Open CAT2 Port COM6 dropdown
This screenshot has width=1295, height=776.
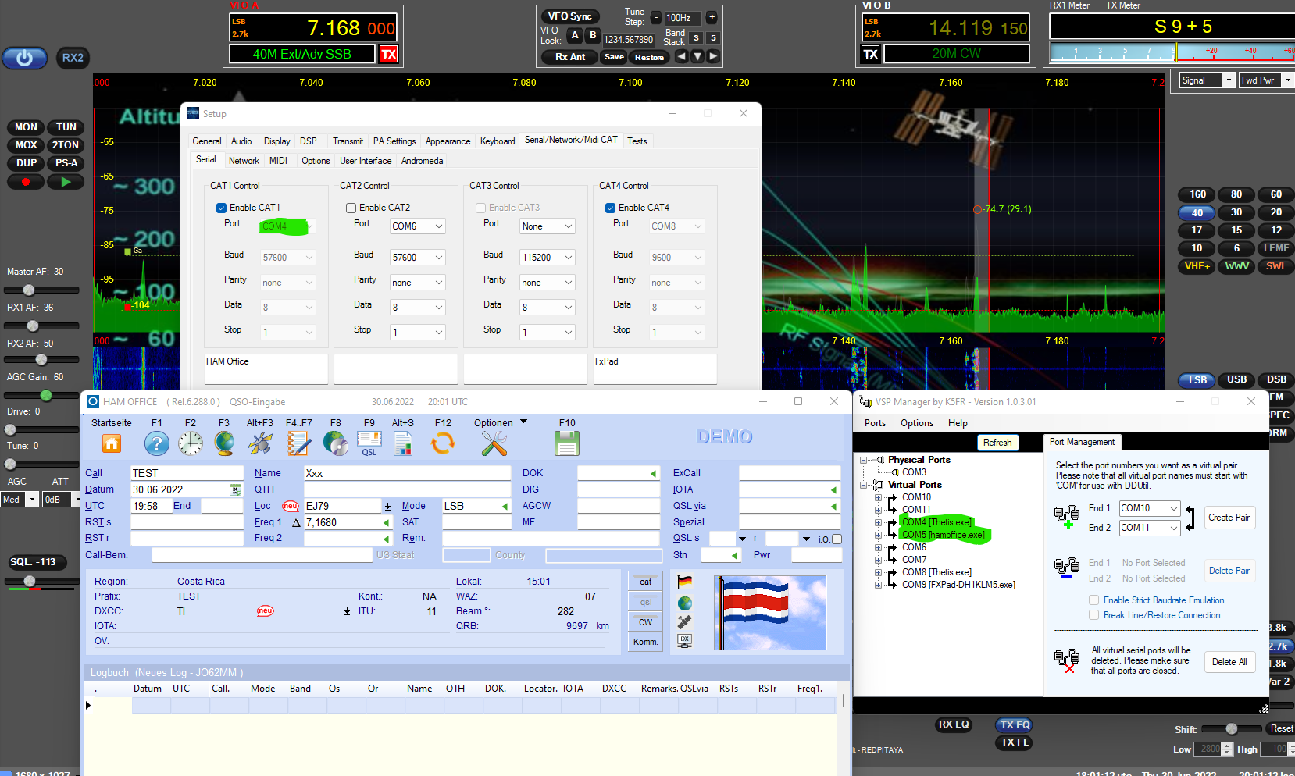point(417,226)
